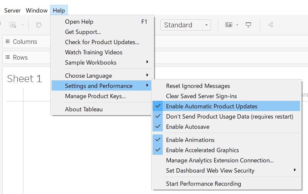
Task: Open the Show/Hide Cards dropdown arrow
Action: click(x=237, y=25)
